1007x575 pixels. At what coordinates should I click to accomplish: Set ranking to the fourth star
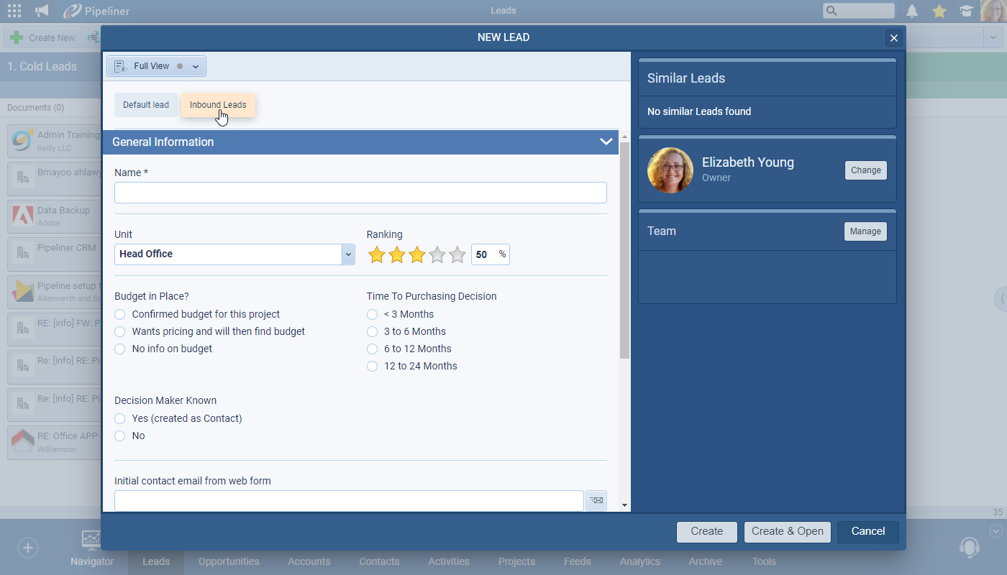(437, 254)
